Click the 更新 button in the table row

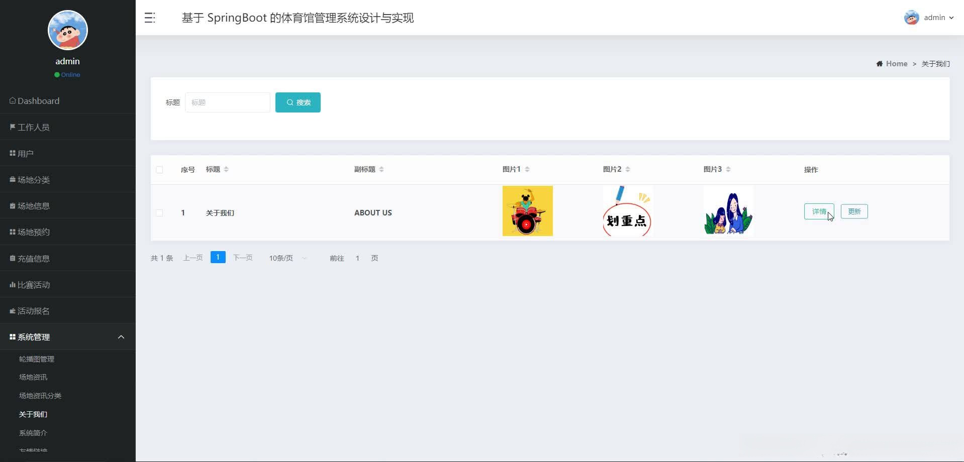pos(853,211)
